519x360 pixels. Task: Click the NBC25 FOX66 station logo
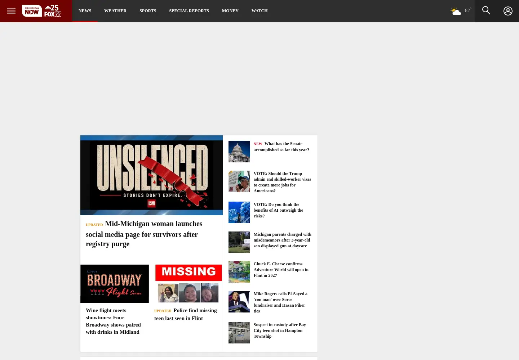point(53,11)
